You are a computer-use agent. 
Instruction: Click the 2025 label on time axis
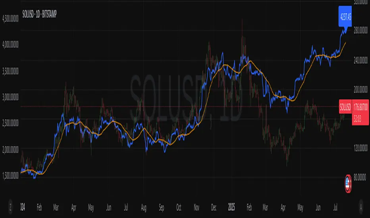[231, 207]
